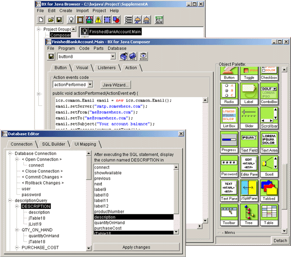Select Commit Changes in database tree
Image resolution: width=291 pixels, height=257 pixels.
(x=42, y=177)
